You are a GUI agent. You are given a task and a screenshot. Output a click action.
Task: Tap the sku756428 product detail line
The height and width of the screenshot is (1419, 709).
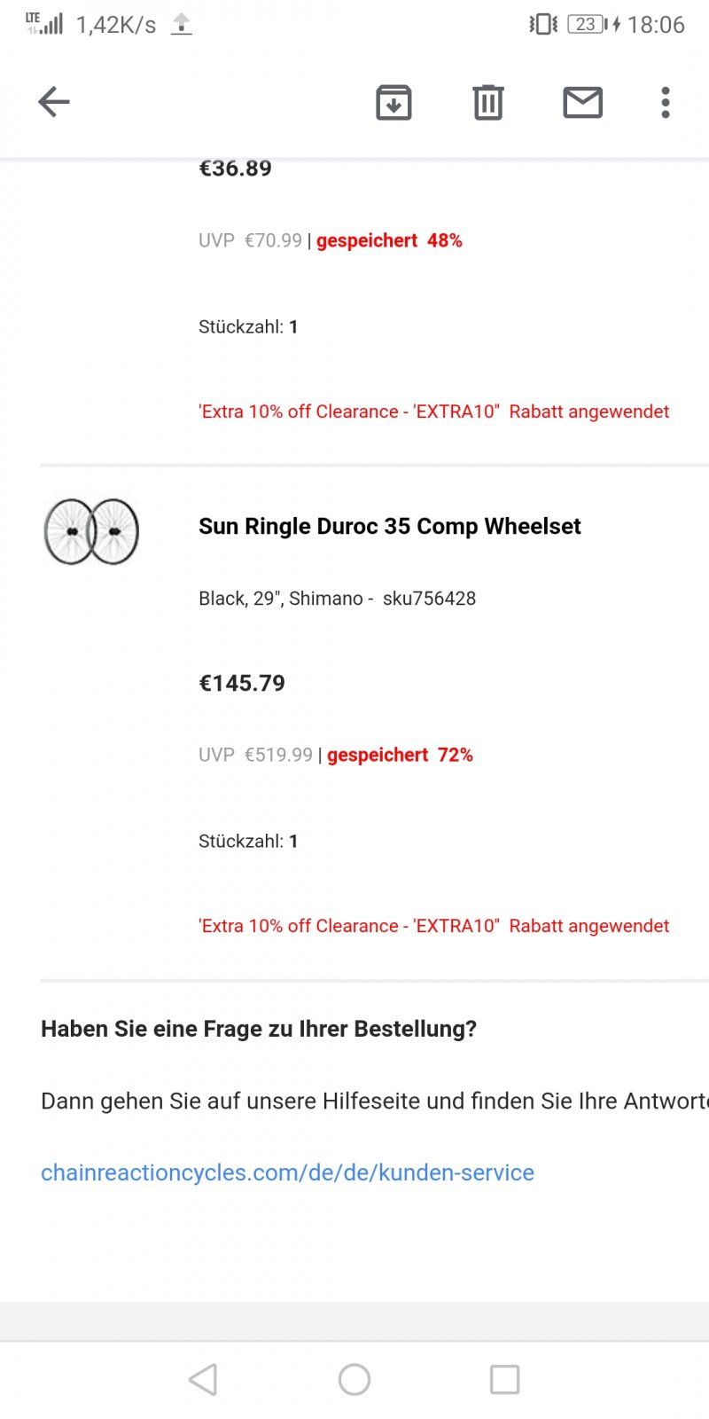click(337, 599)
